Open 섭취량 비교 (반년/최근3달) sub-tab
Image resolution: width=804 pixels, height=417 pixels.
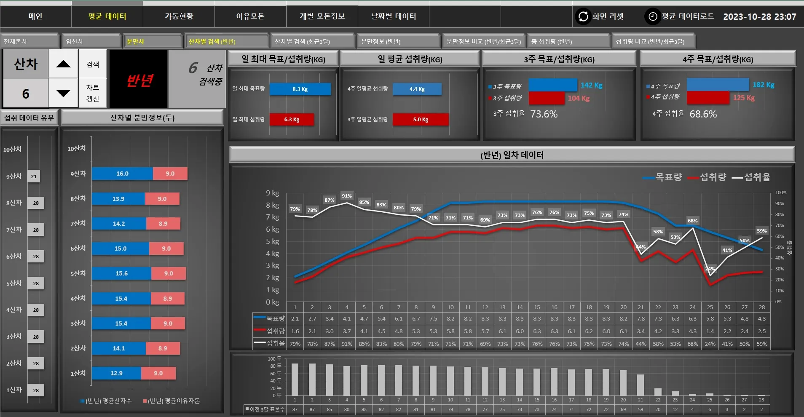point(653,41)
